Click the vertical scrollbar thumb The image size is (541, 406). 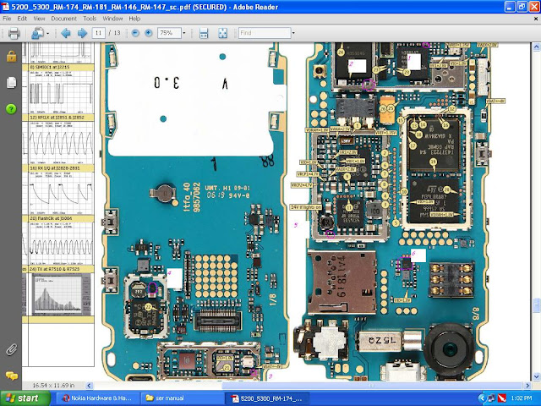(x=537, y=304)
